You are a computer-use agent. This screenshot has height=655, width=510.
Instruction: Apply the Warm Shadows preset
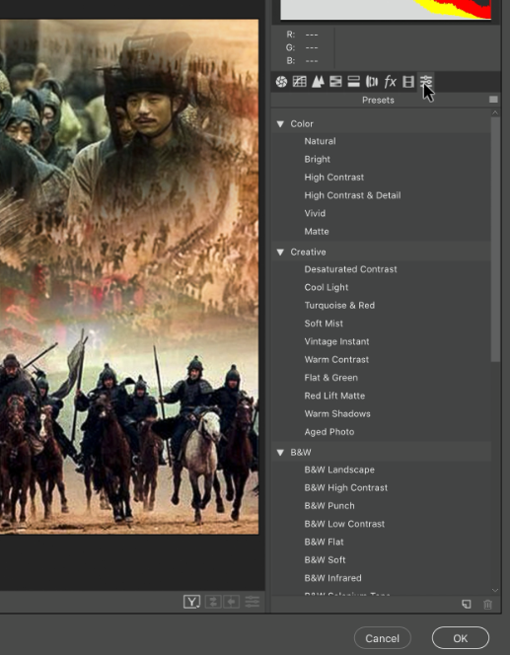point(337,413)
